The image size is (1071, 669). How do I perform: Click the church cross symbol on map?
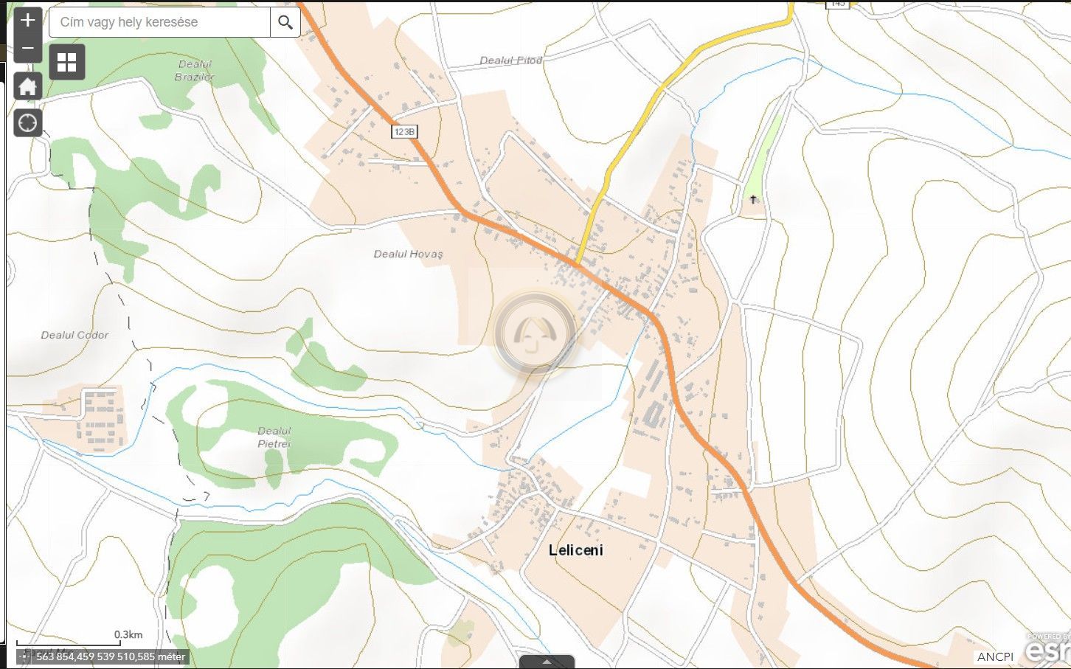pos(753,199)
